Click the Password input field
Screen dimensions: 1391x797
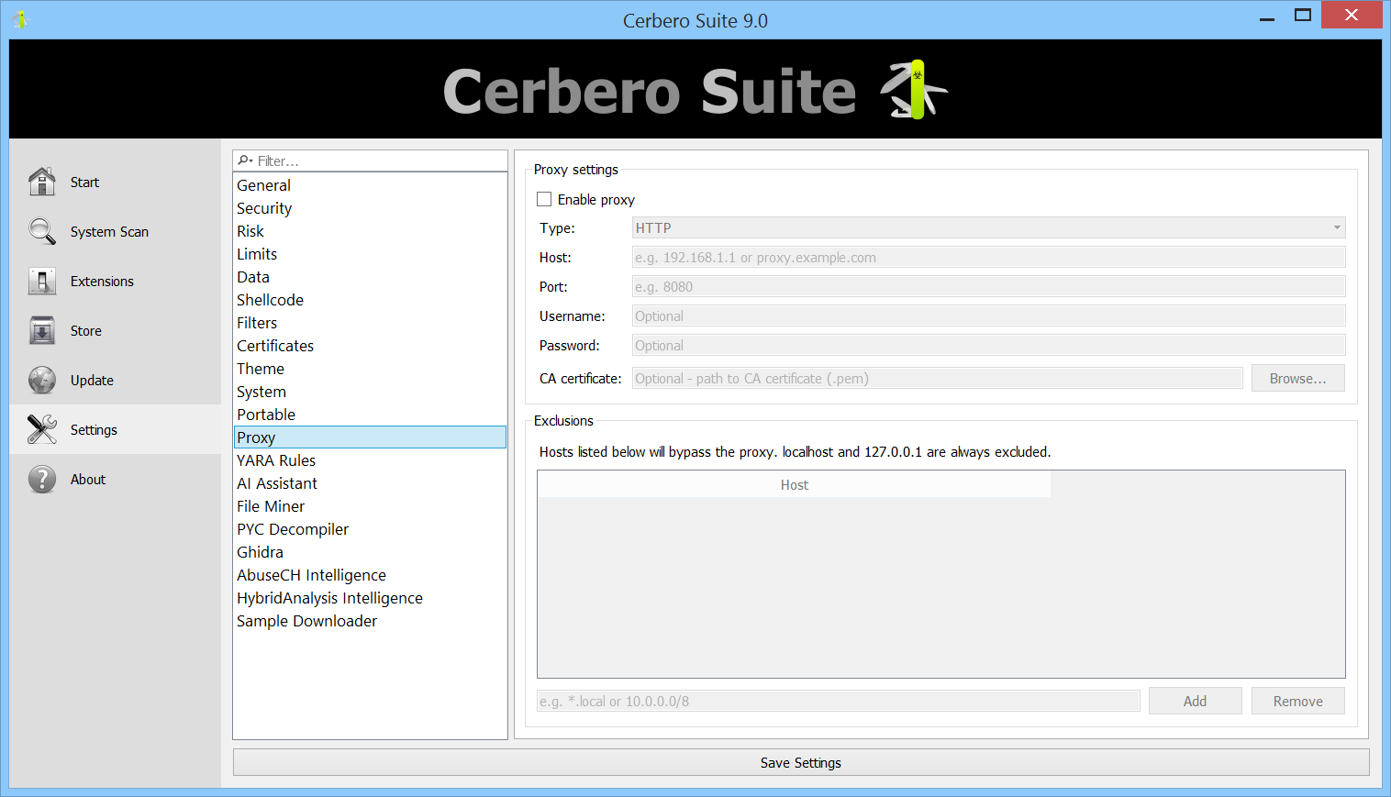click(988, 345)
